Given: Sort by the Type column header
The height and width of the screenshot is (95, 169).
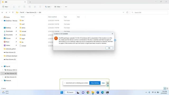Looking at the screenshot, I should tap(65, 17).
